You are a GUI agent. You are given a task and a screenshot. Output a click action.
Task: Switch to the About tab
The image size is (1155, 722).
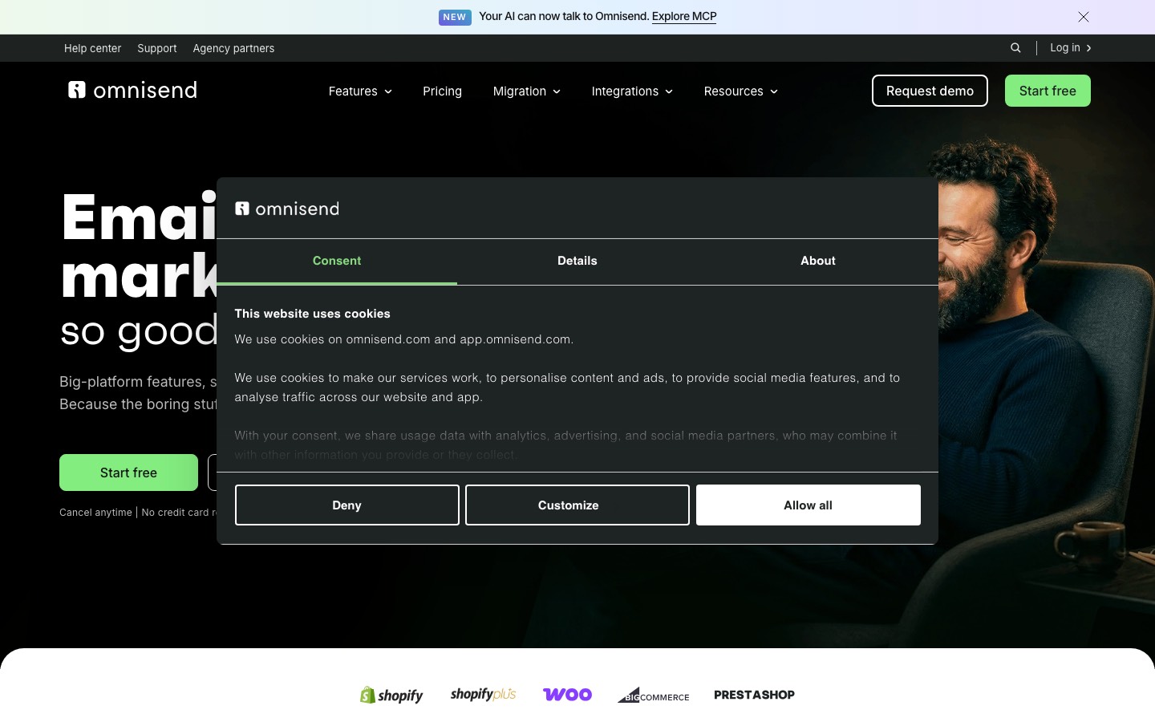coord(818,262)
